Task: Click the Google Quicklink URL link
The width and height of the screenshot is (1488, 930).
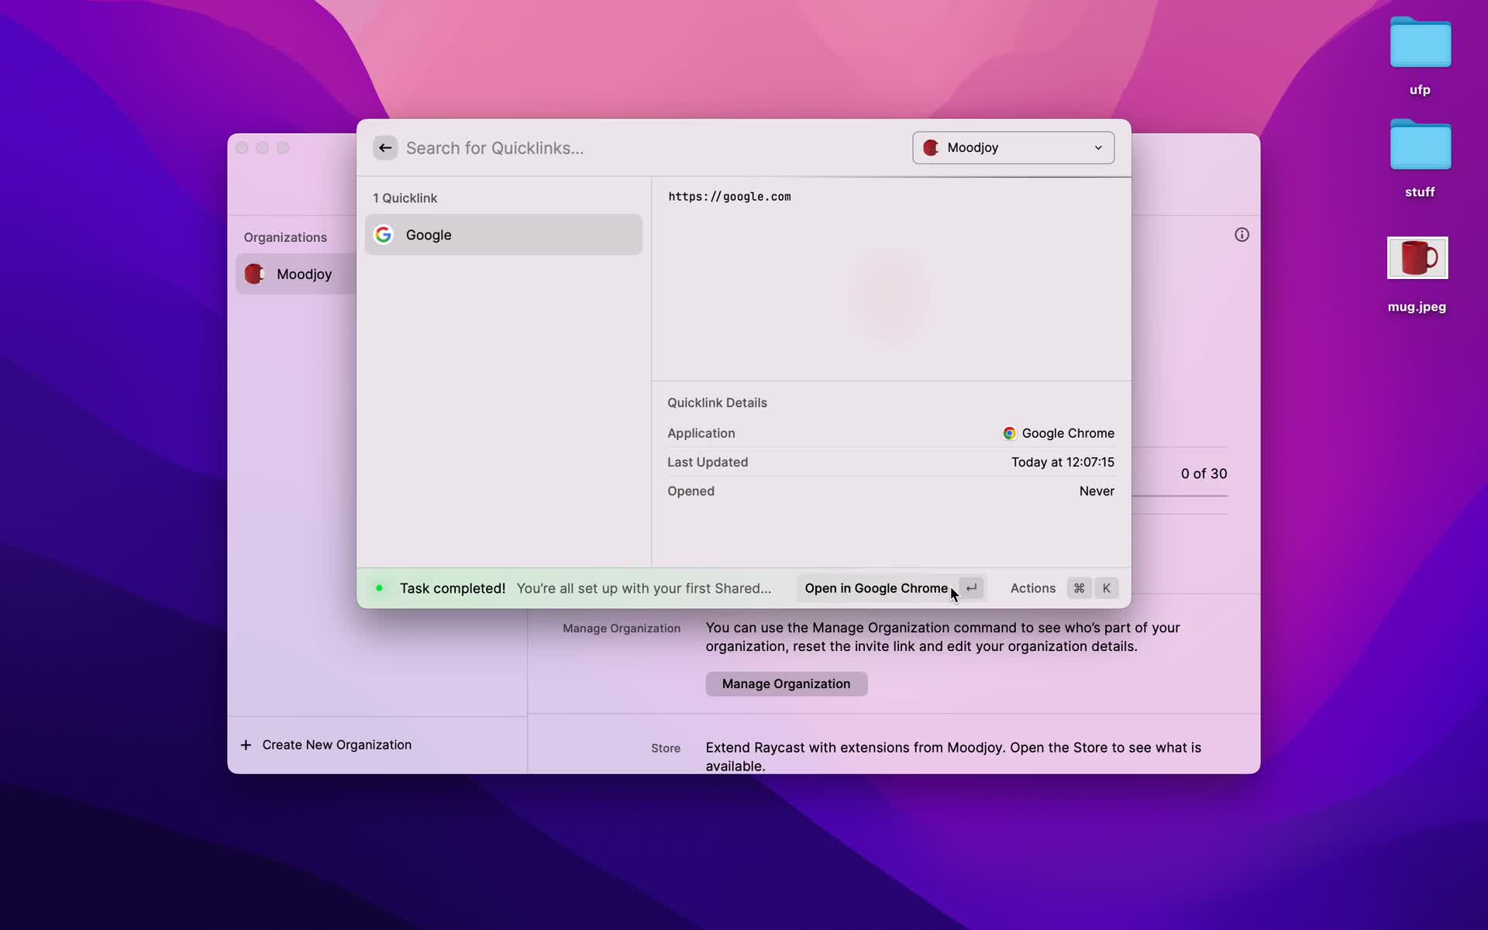Action: coord(729,196)
